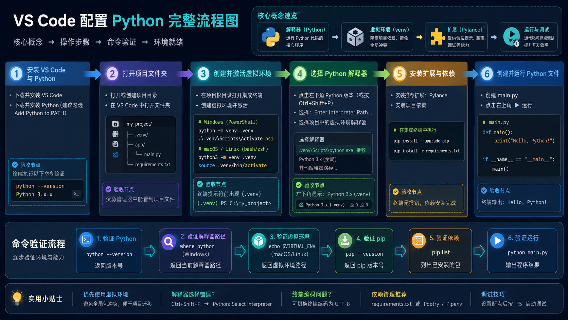Click pip install -r requirements.txt command
The image size is (568, 320).
pyautogui.click(x=426, y=151)
